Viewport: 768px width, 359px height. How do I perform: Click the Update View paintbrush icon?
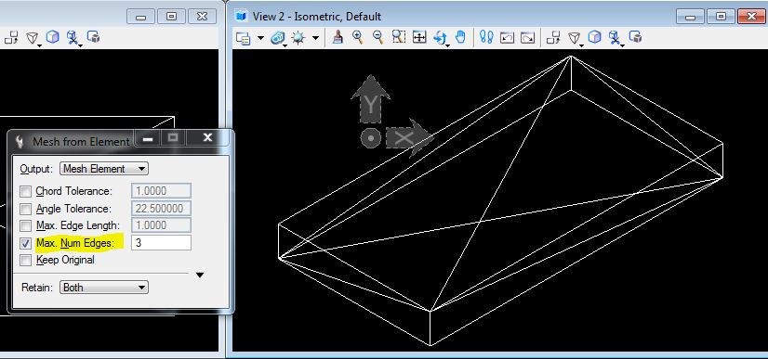point(337,37)
